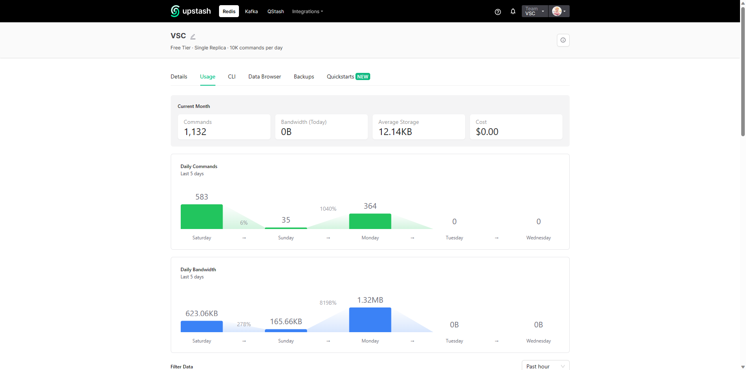Click the user avatar picture
746x370 pixels.
tap(557, 11)
